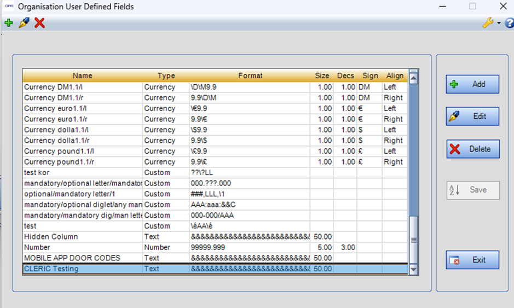Screen dimensions: 514x308
Task: Select the Hidden Column row
Action: (x=82, y=236)
